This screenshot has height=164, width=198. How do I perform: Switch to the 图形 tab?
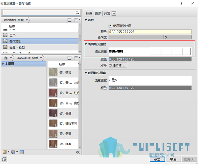tap(98, 13)
